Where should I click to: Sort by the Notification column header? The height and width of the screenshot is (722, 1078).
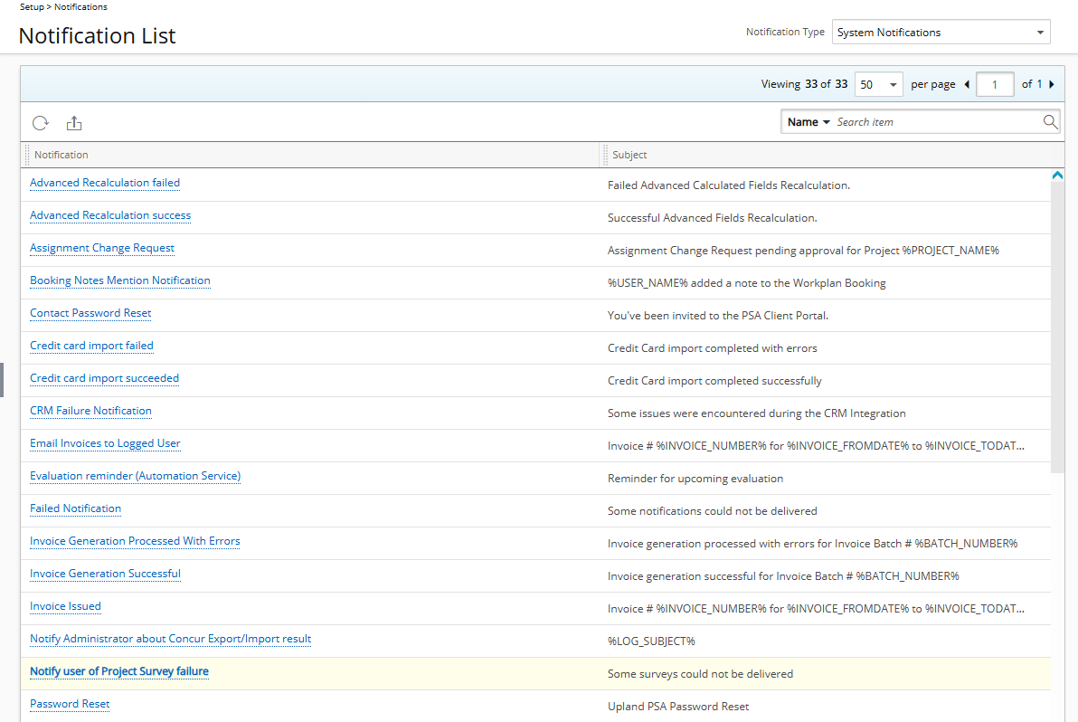(x=61, y=155)
